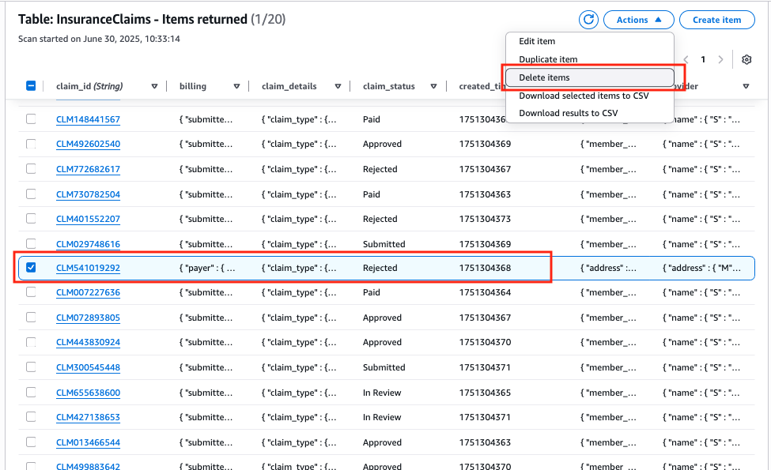
Task: Go to previous page arrow
Action: (x=686, y=59)
